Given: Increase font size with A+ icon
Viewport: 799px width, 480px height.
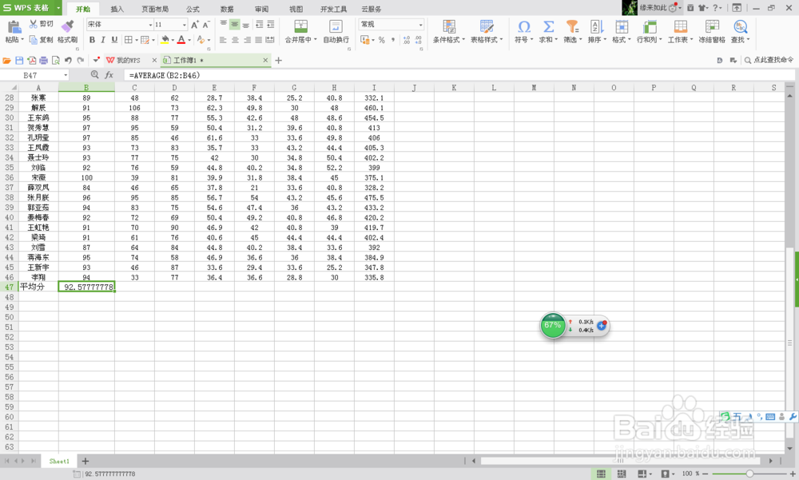Looking at the screenshot, I should coord(195,25).
